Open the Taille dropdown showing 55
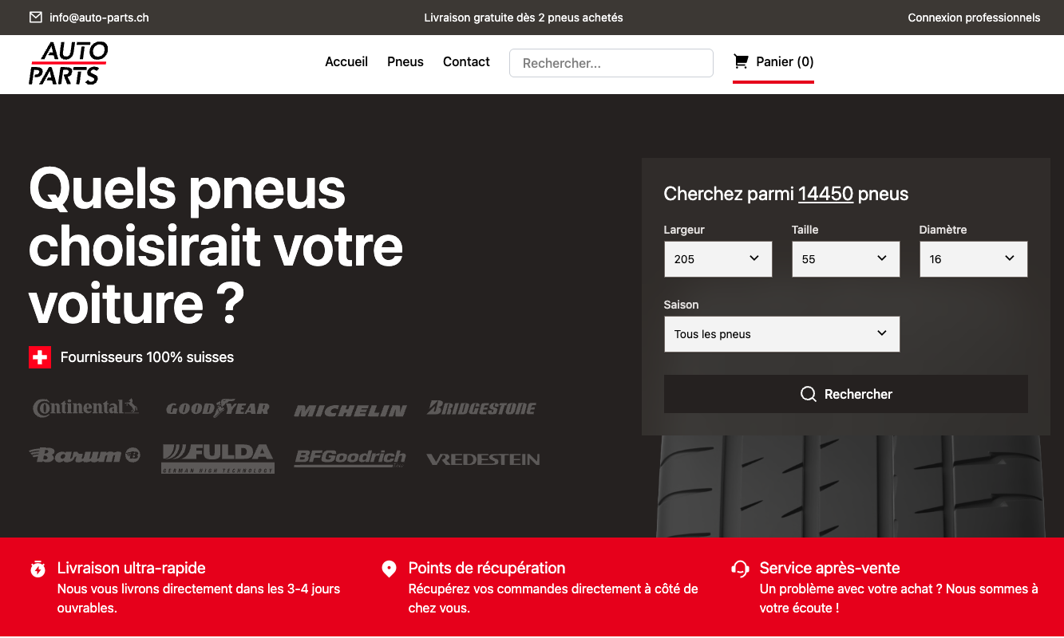The image size is (1064, 638). point(846,259)
